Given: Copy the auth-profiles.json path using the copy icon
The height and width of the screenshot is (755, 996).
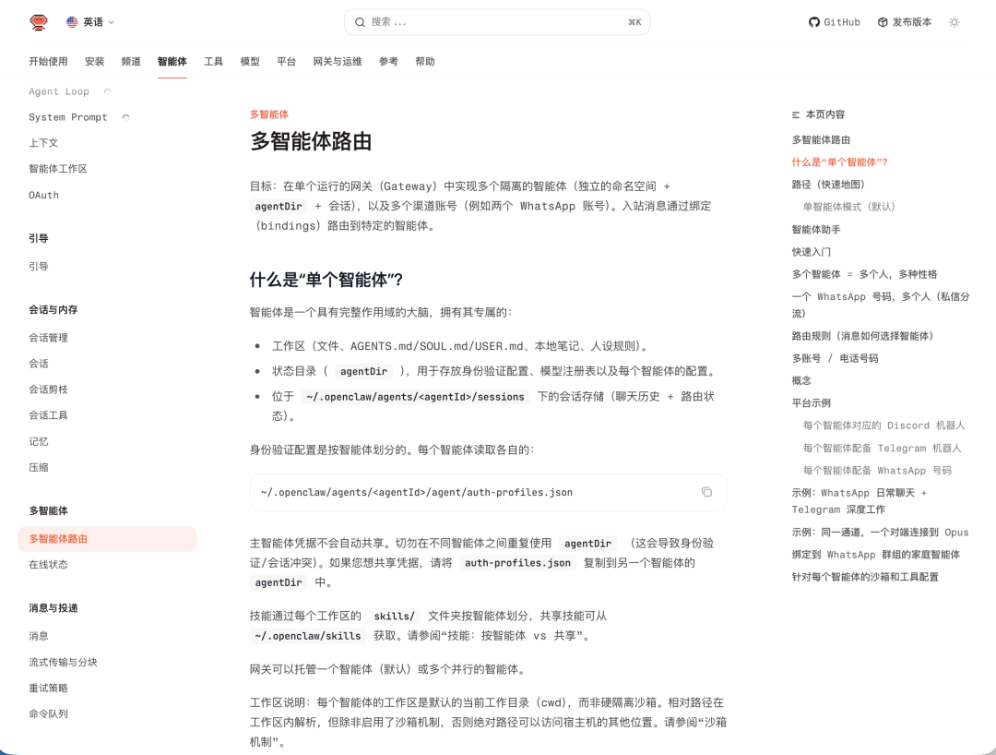Looking at the screenshot, I should 706,492.
